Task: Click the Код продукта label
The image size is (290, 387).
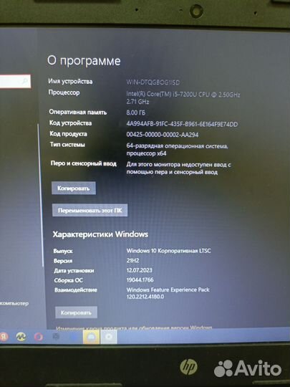Action: pyautogui.click(x=68, y=134)
